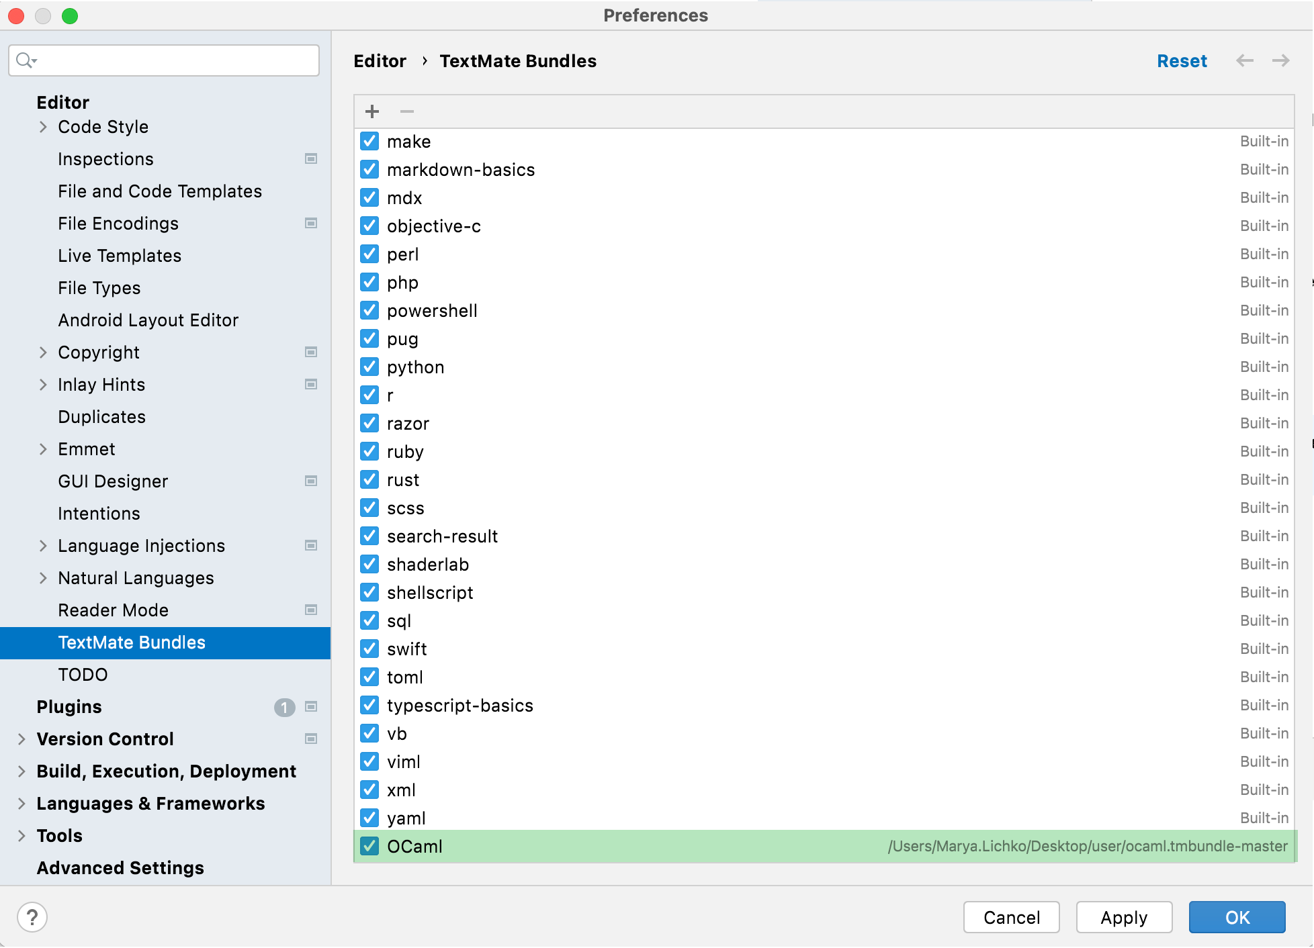Select the Live Templates settings page
The height and width of the screenshot is (948, 1314).
pyautogui.click(x=120, y=256)
